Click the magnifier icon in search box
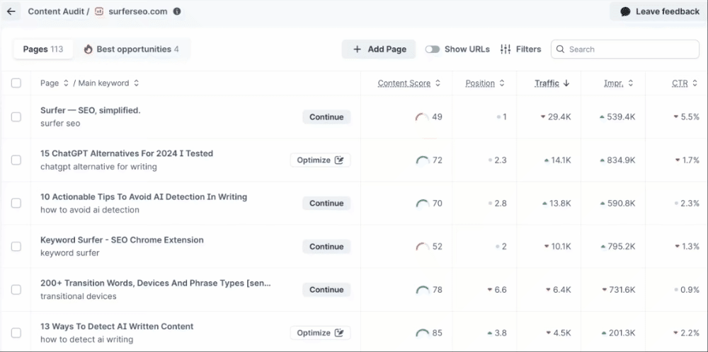Screen dimensions: 708x352 click(560, 49)
